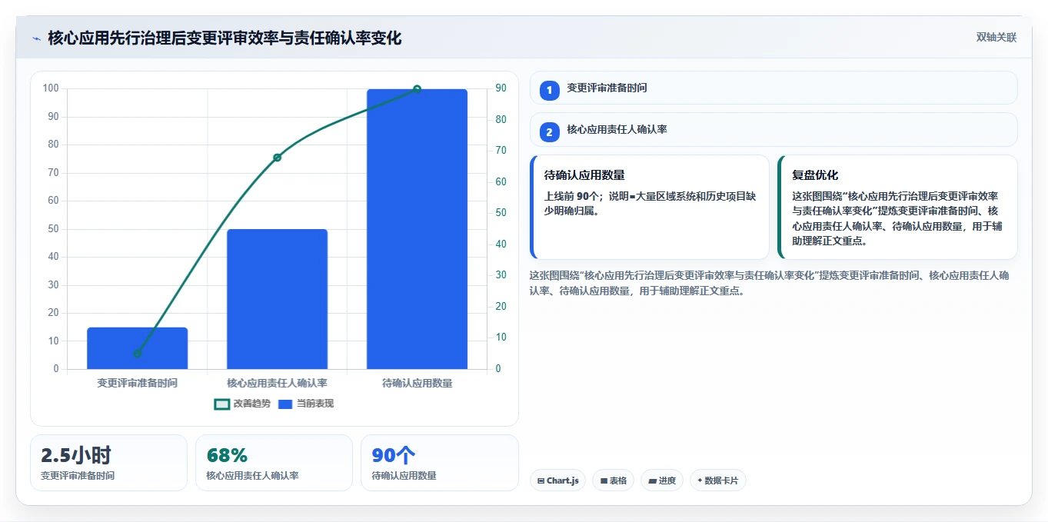This screenshot has height=522, width=1048.
Task: Click the 数据卡片 tag
Action: click(x=718, y=480)
